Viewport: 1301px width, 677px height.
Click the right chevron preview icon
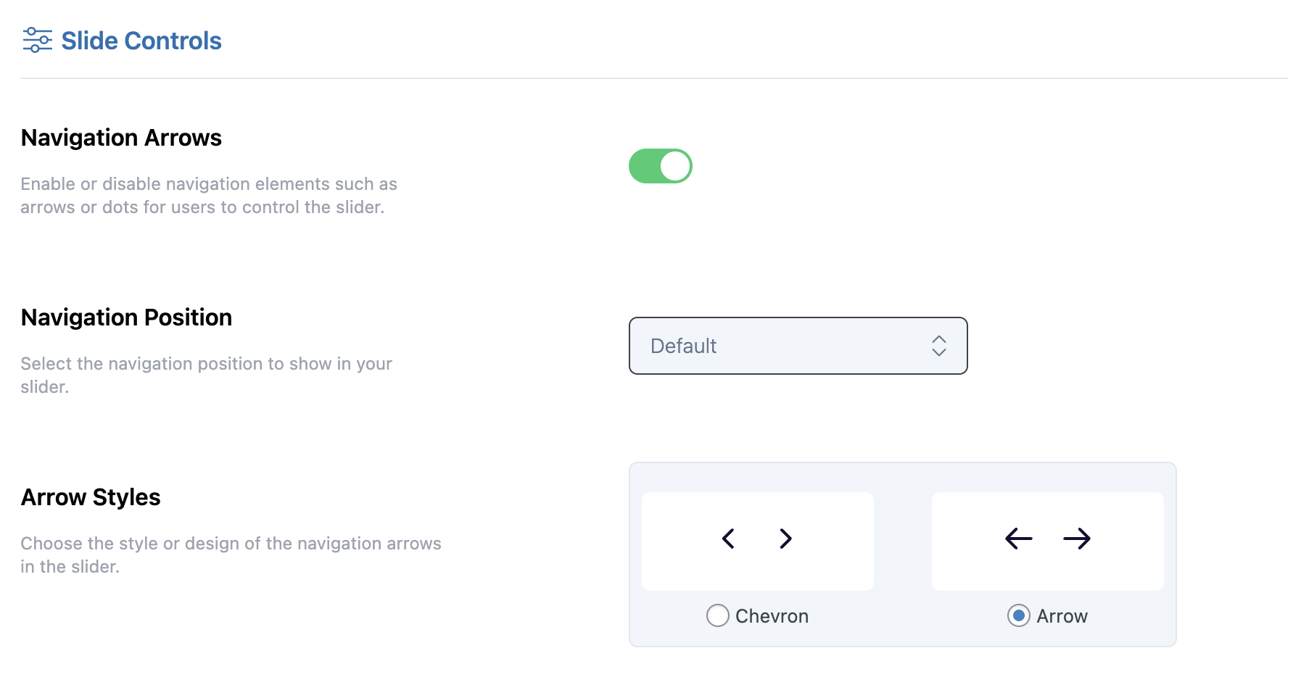coord(785,539)
